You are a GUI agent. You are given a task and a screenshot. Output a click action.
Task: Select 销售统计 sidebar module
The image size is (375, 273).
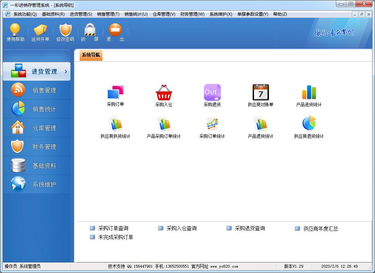[x=37, y=109]
